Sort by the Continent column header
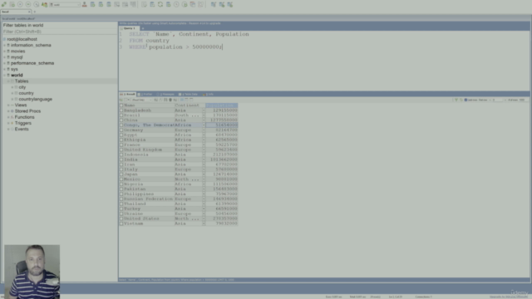The width and height of the screenshot is (532, 299). (190, 105)
